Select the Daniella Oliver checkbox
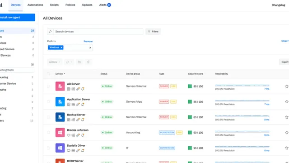Image resolution: width=289 pixels, height=163 pixels. tap(48, 148)
